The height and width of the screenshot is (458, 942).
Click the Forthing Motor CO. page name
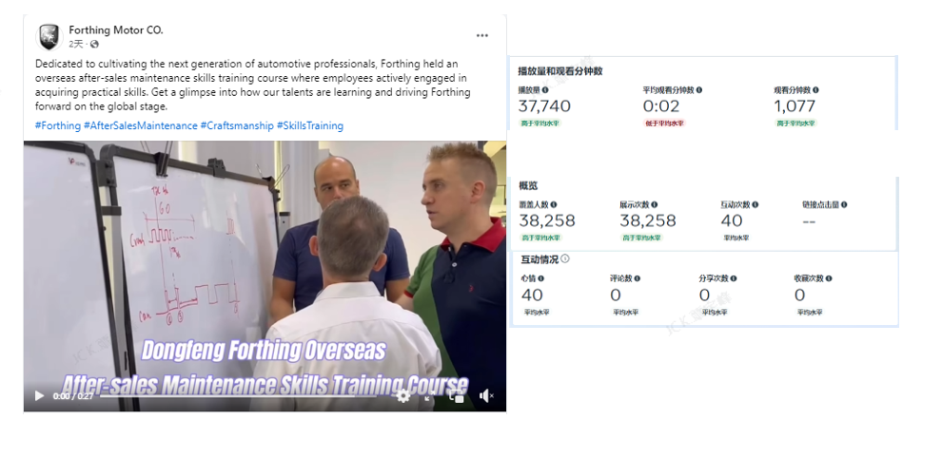click(x=116, y=30)
